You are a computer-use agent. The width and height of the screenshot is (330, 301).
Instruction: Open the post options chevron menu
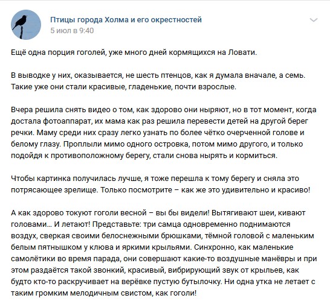pyautogui.click(x=313, y=20)
